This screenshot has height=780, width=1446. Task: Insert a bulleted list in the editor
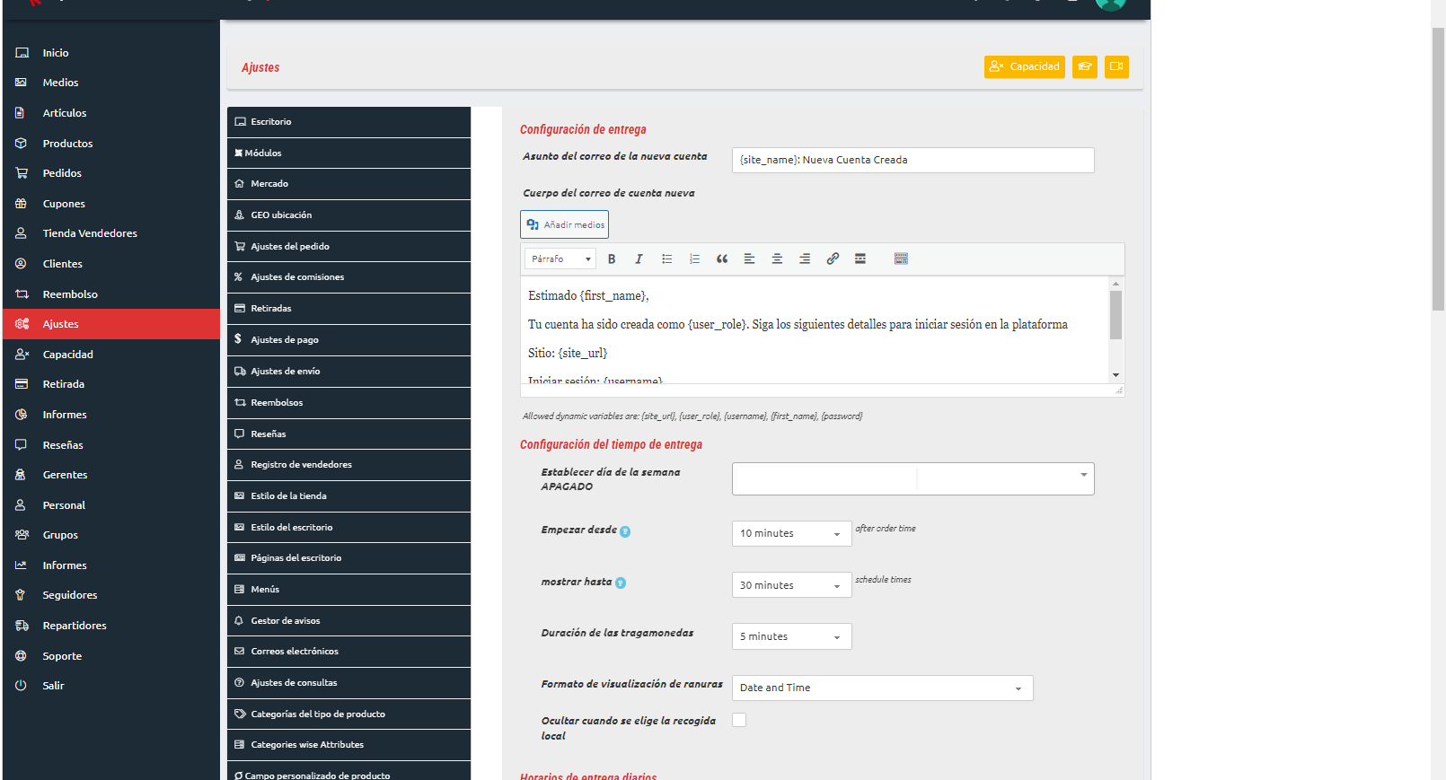coord(667,259)
